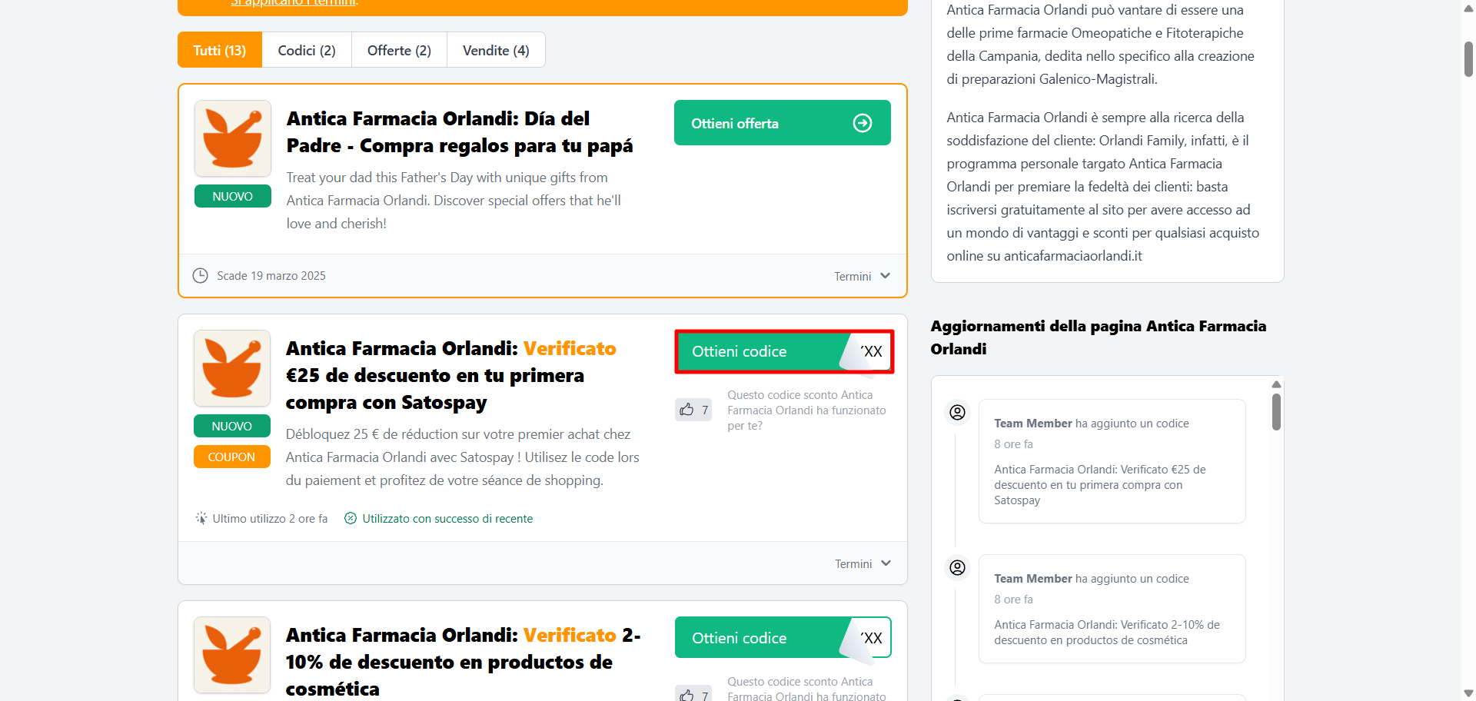Open the update about €25 Satospay code
Image resolution: width=1476 pixels, height=701 pixels.
1112,461
